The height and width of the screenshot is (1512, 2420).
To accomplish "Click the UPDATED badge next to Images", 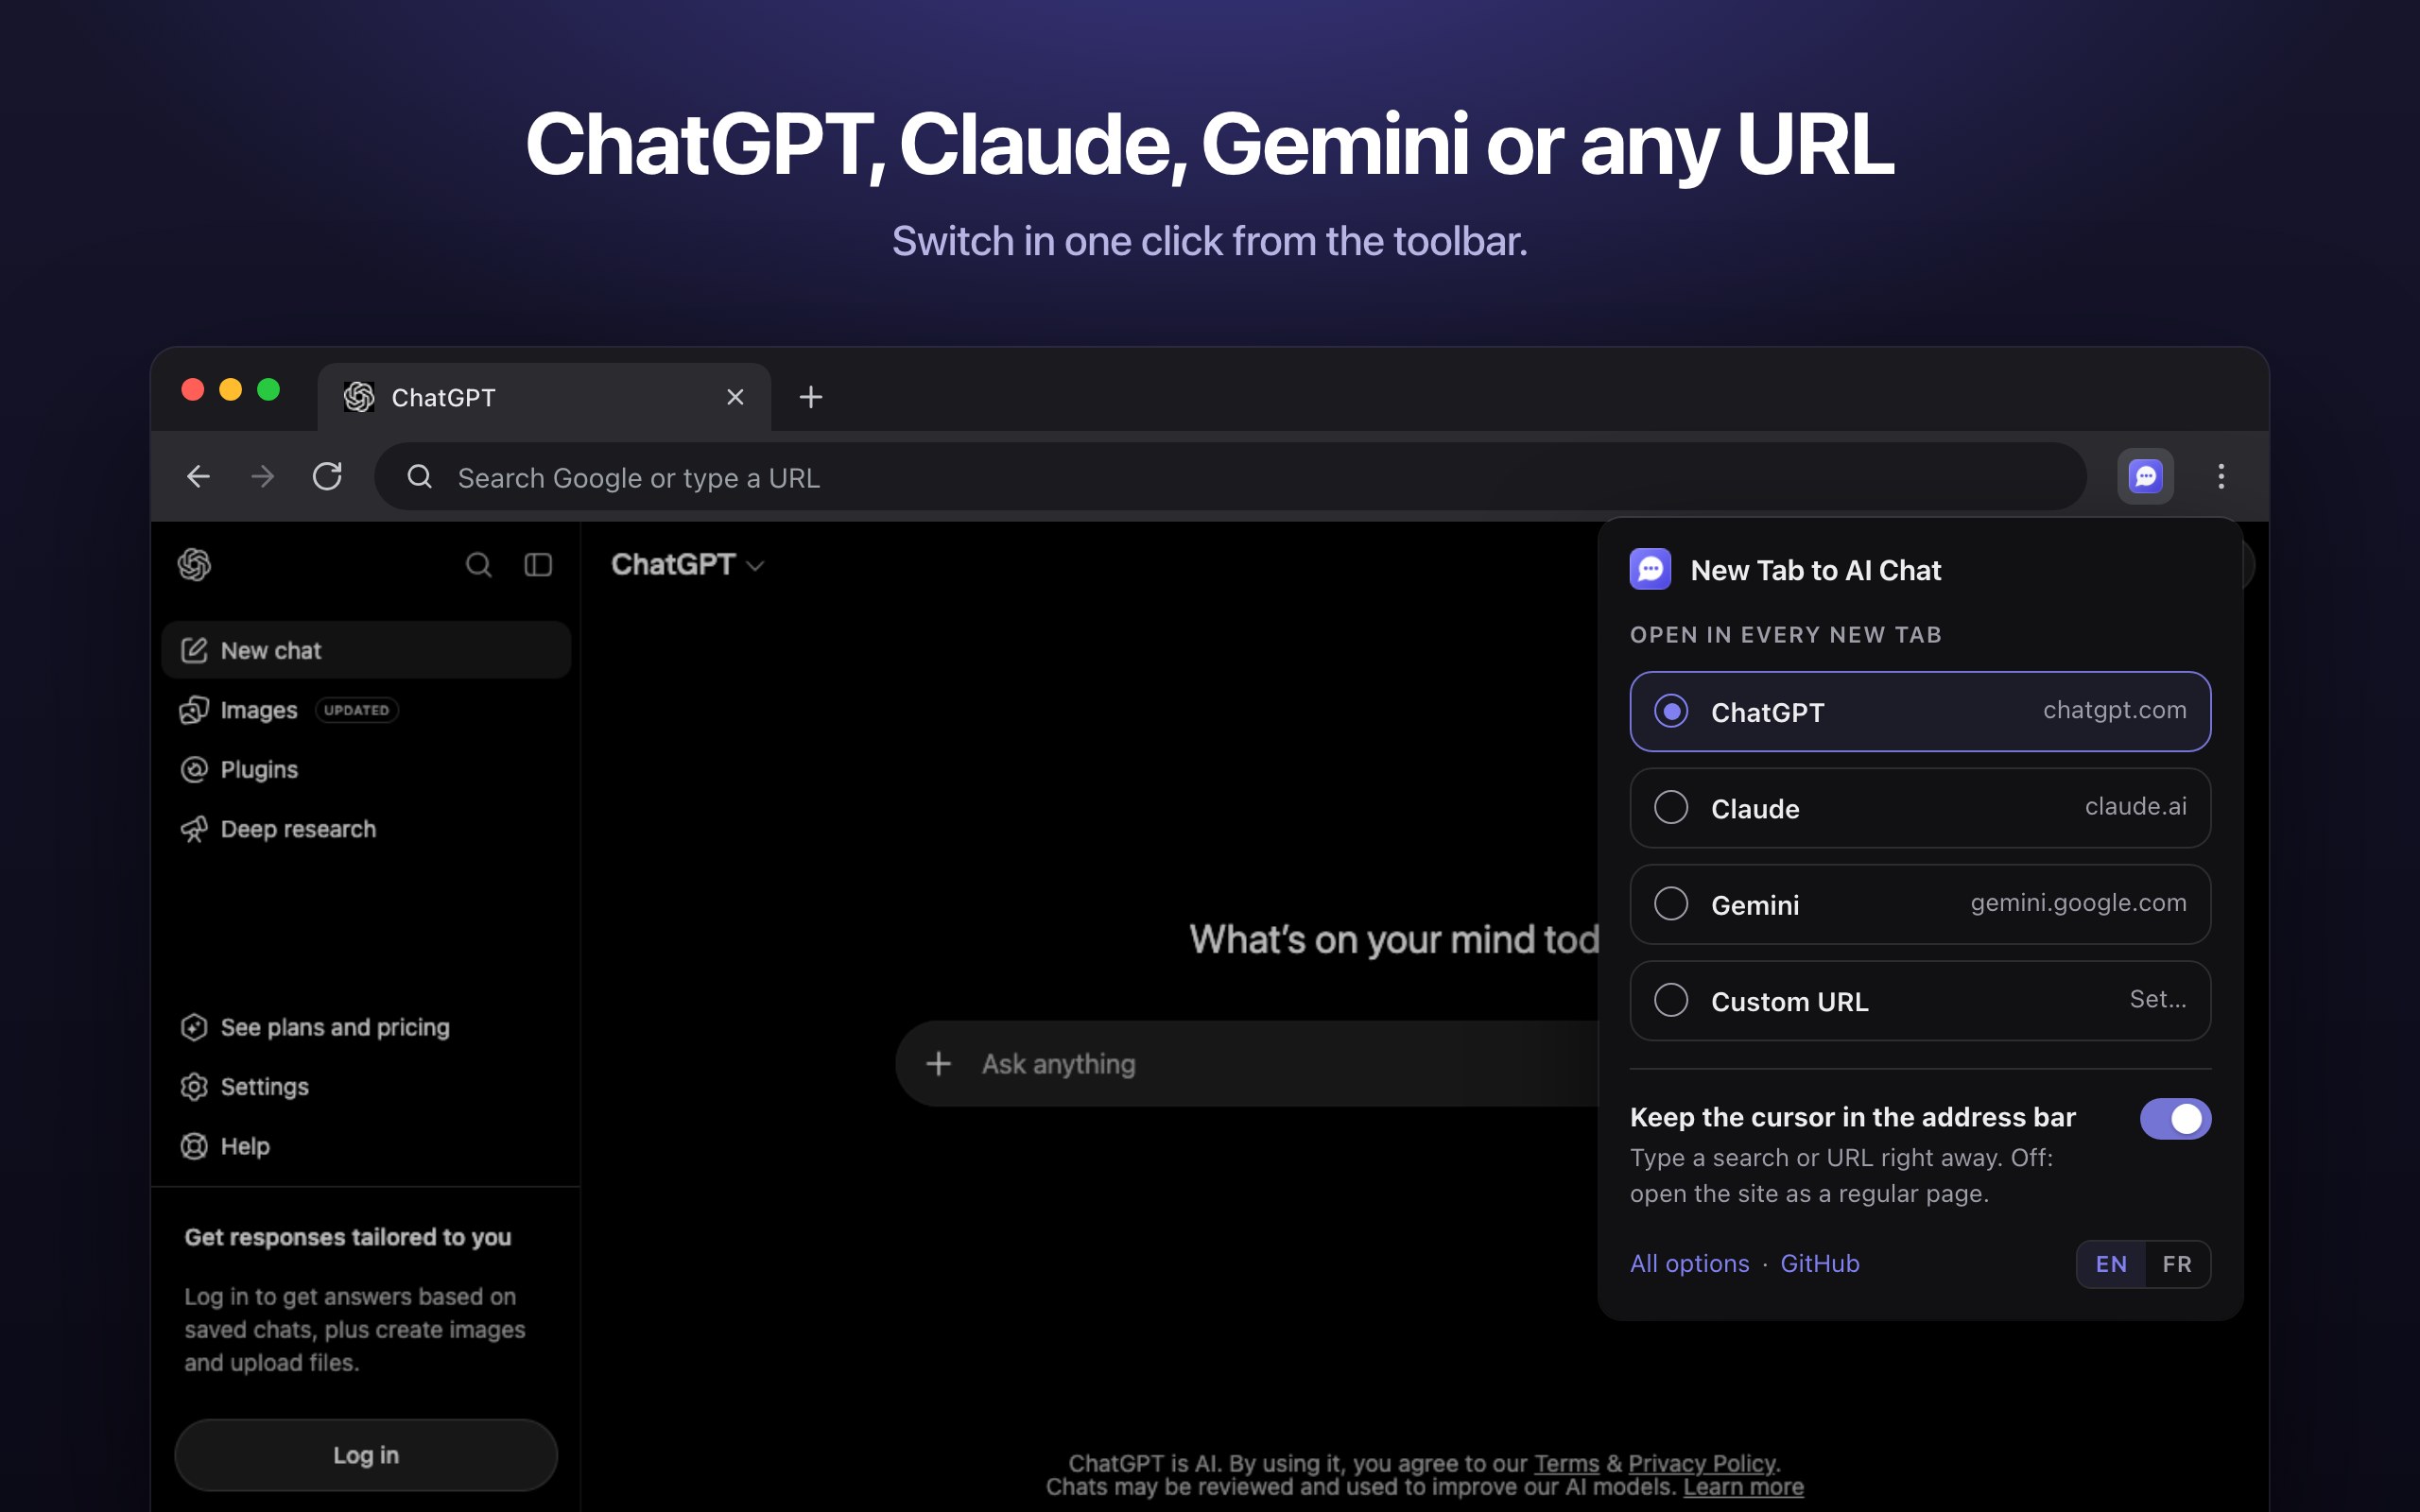I will (356, 710).
